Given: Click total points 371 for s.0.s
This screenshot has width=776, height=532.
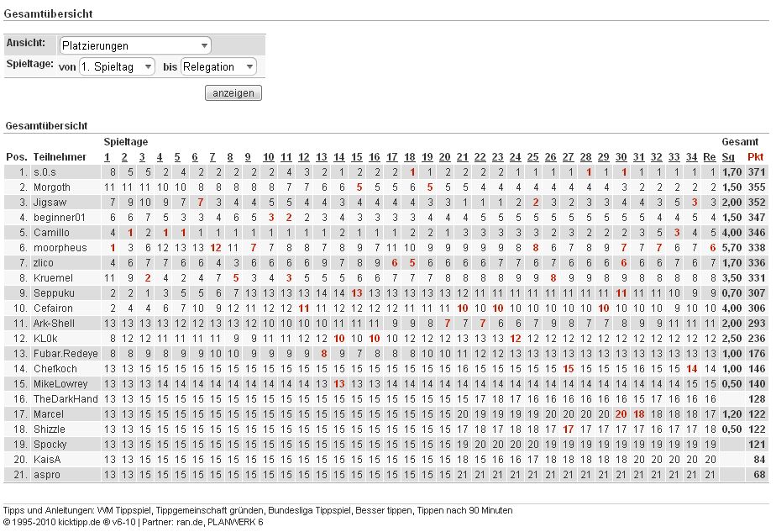Looking at the screenshot, I should click(757, 172).
